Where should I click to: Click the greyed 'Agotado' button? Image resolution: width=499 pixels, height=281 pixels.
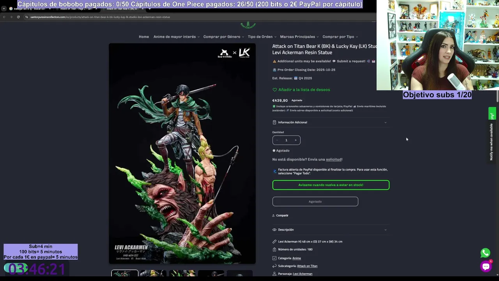tap(315, 201)
